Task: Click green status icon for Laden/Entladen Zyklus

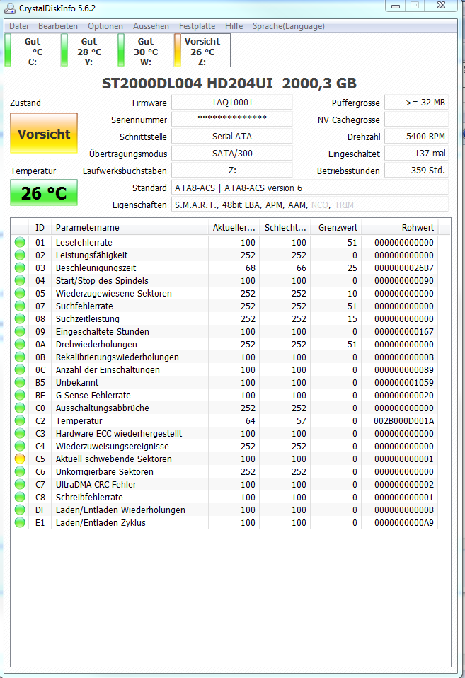Action: [20, 522]
